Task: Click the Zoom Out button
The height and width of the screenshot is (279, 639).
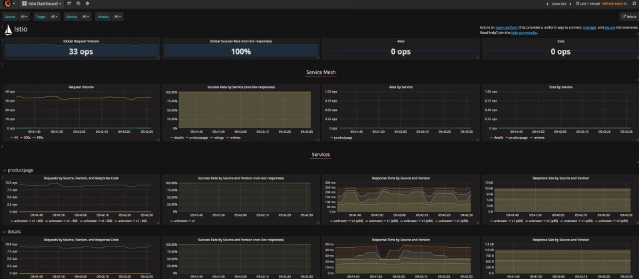Action: [558, 4]
